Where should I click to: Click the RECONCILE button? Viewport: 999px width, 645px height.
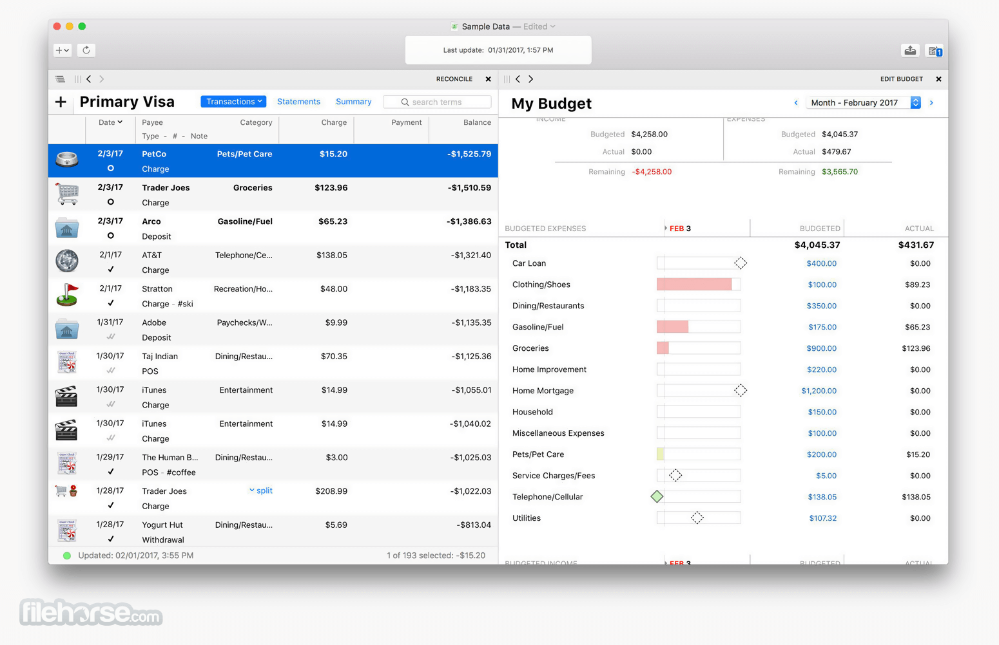coord(454,79)
